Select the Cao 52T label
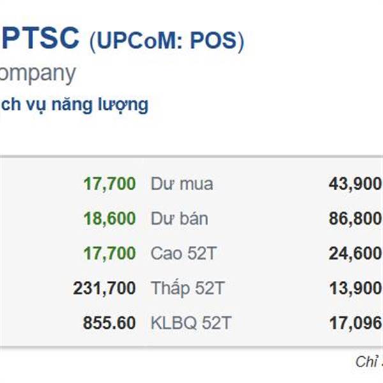This screenshot has width=383, height=383. coord(184,253)
